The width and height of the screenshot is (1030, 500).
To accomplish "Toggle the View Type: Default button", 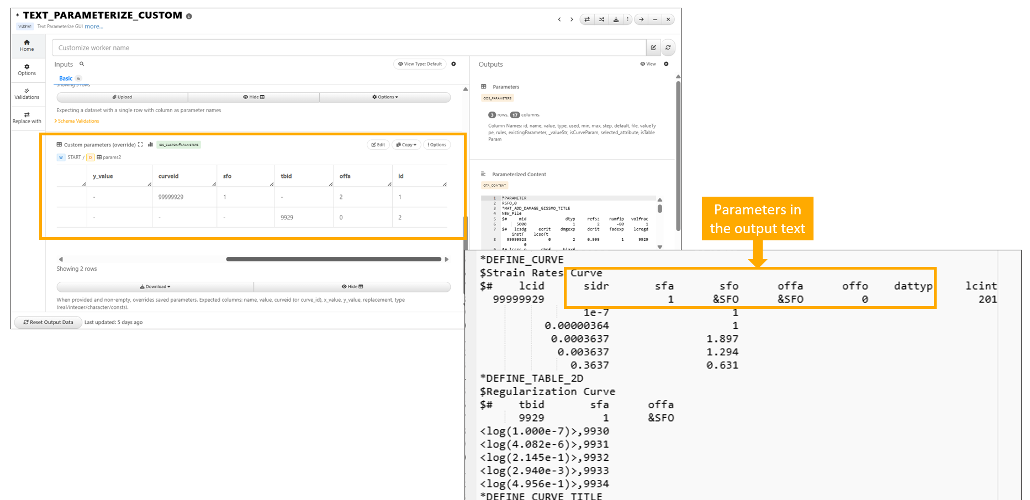I will pos(420,64).
